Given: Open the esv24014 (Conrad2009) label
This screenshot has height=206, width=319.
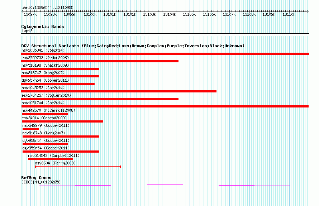Looking at the screenshot, I should [x=44, y=118].
